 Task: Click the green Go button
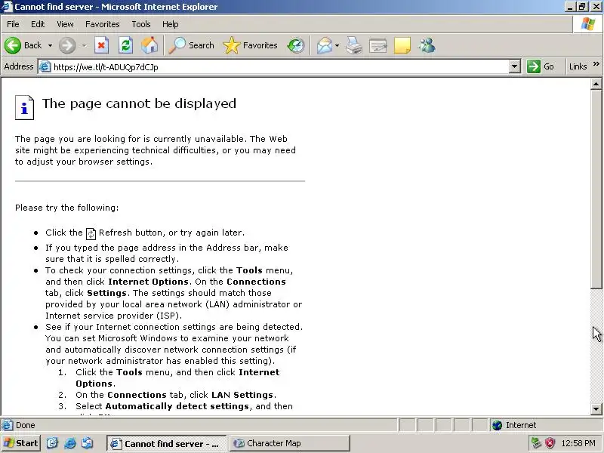(x=541, y=66)
